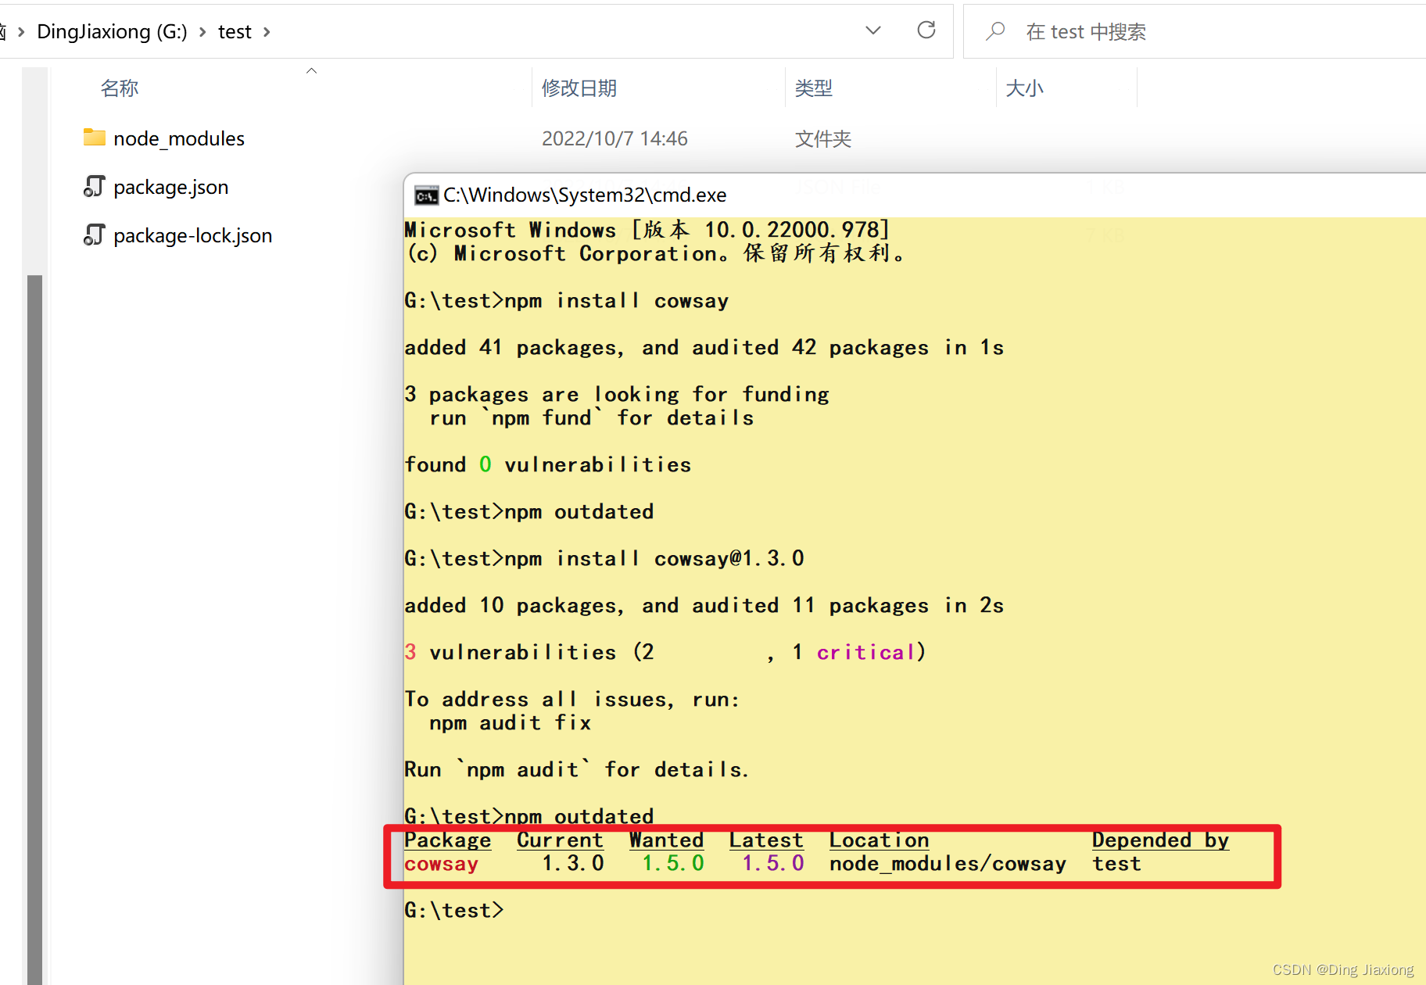
Task: Click the refresh icon in address bar
Action: (x=926, y=30)
